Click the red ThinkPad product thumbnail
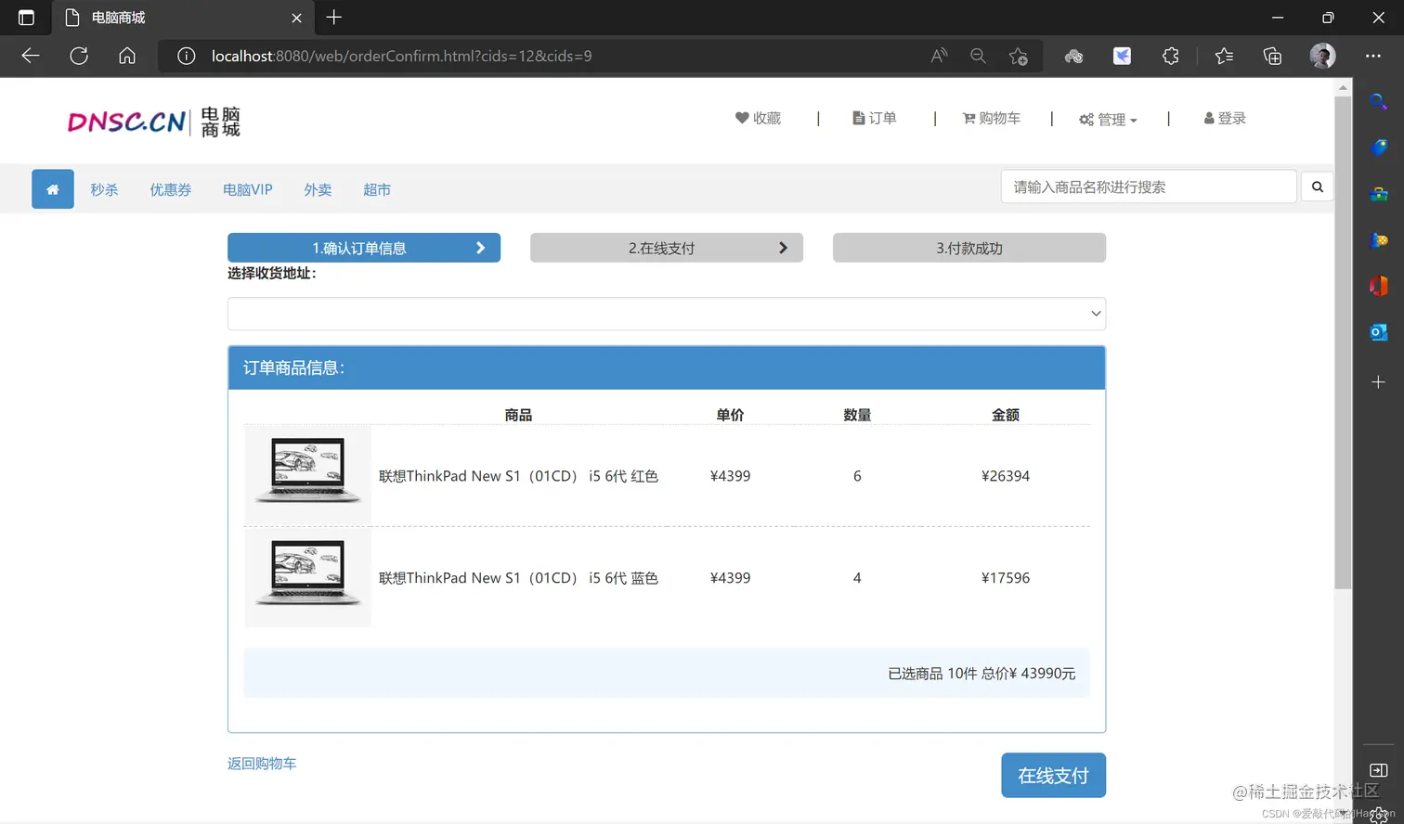1404x824 pixels. pyautogui.click(x=307, y=475)
